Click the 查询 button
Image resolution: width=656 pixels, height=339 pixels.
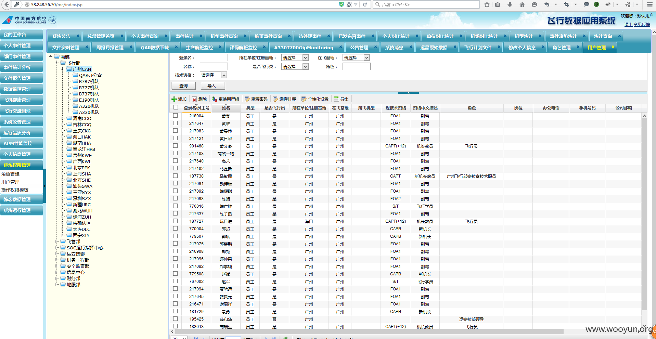(x=183, y=86)
